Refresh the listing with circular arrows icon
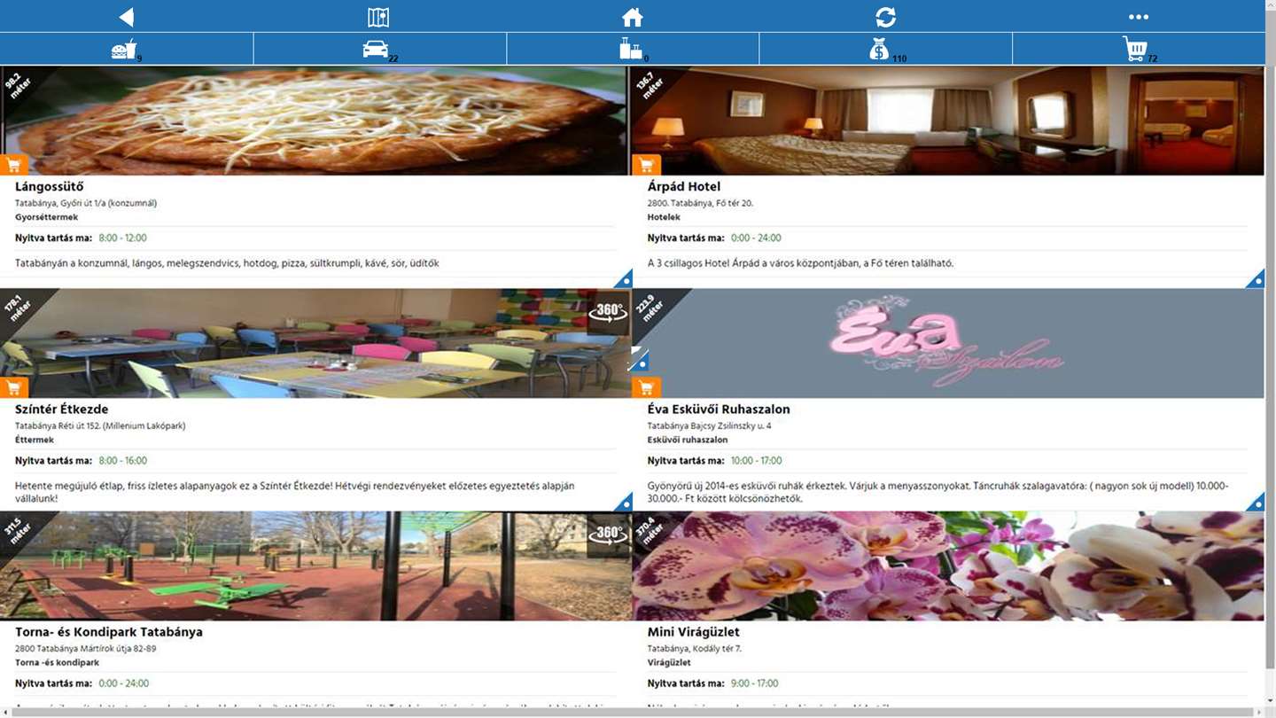 [x=885, y=17]
